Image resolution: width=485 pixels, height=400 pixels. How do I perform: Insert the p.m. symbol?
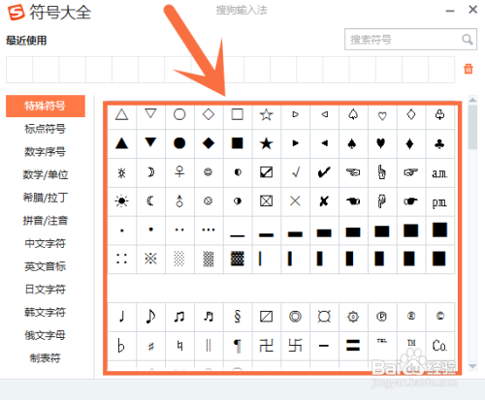tap(439, 202)
